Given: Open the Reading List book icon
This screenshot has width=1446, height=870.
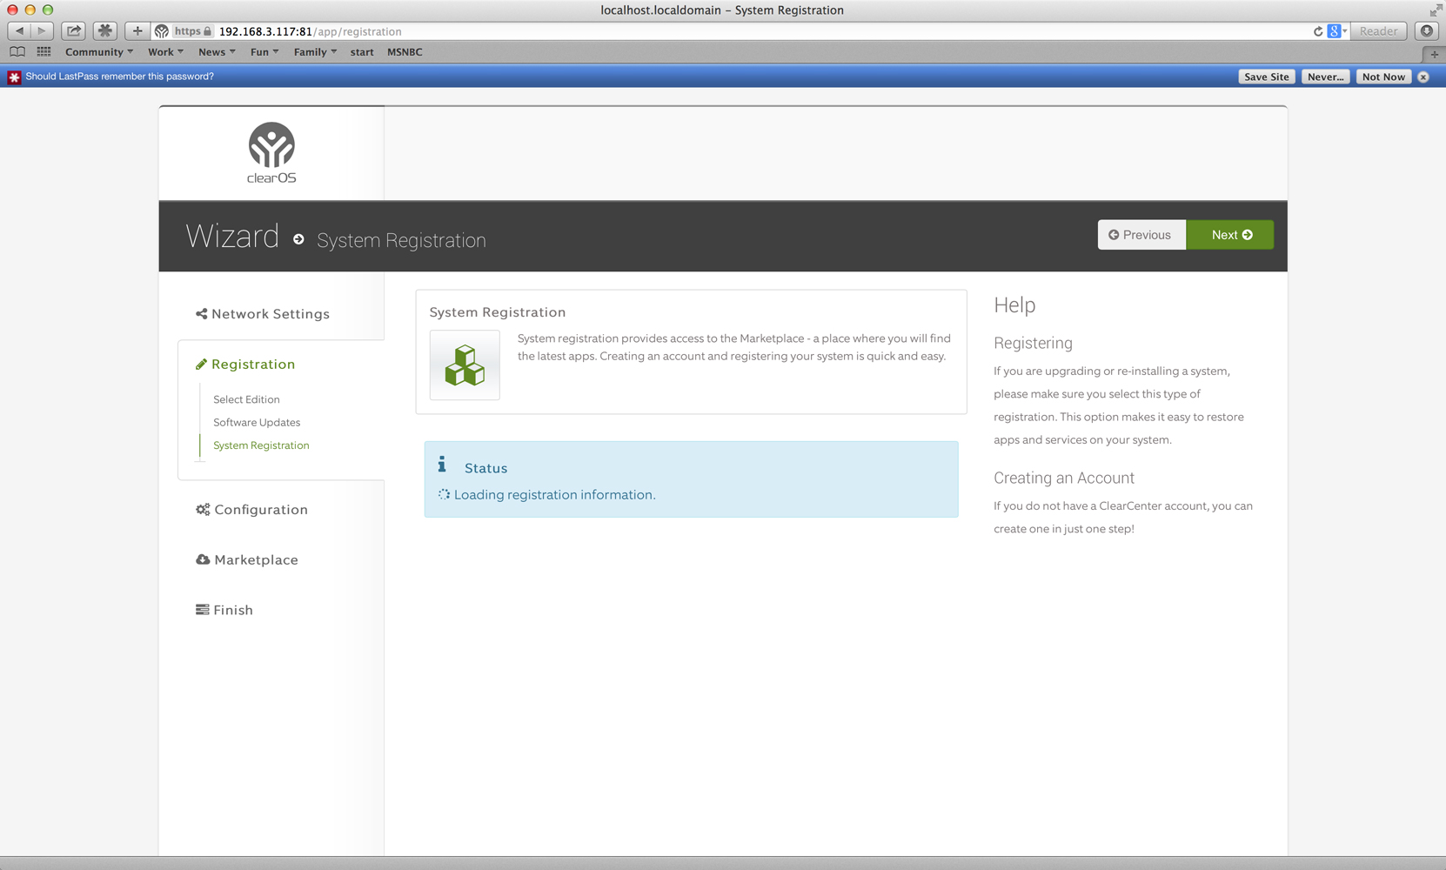Looking at the screenshot, I should click(x=17, y=52).
